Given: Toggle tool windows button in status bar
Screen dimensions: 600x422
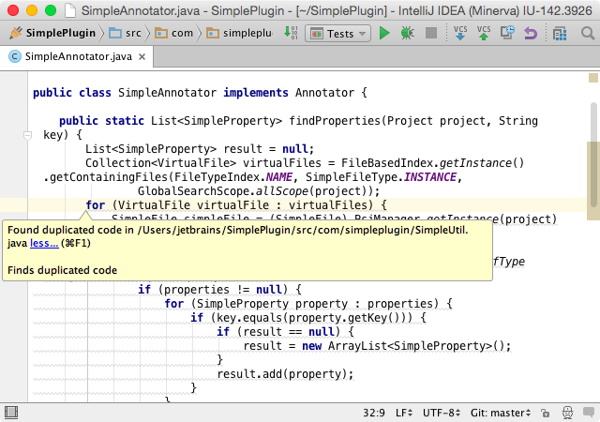Looking at the screenshot, I should tap(11, 413).
